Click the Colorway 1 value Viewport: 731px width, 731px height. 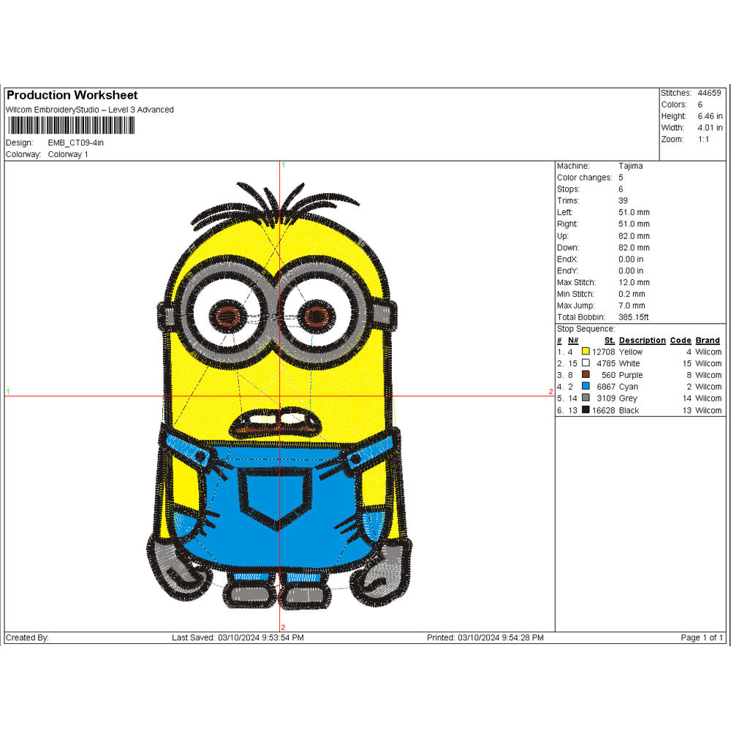(68, 154)
